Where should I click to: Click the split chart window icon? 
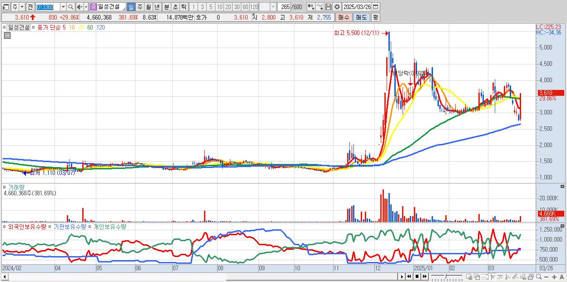coord(469,277)
